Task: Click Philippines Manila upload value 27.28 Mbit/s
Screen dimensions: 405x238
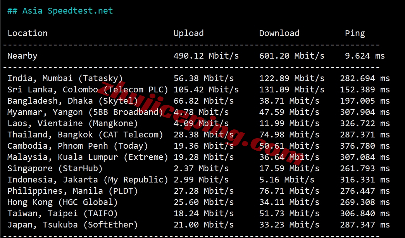Action: click(x=203, y=191)
